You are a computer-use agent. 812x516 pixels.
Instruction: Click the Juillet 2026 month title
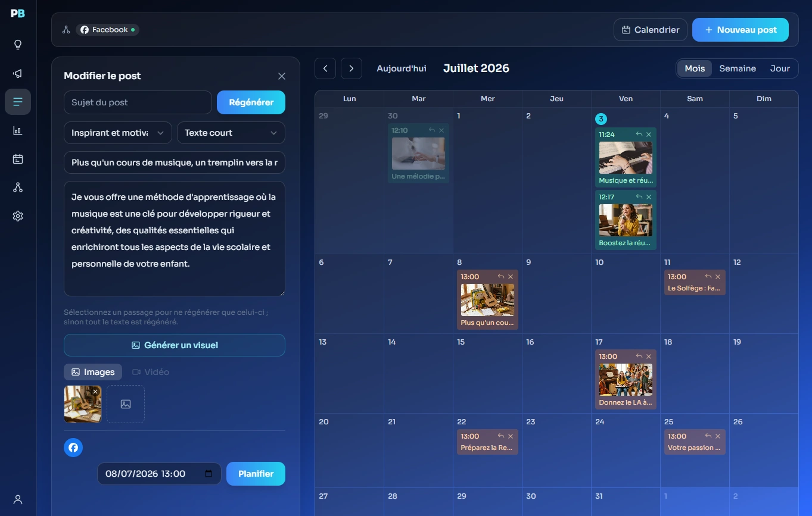[476, 68]
